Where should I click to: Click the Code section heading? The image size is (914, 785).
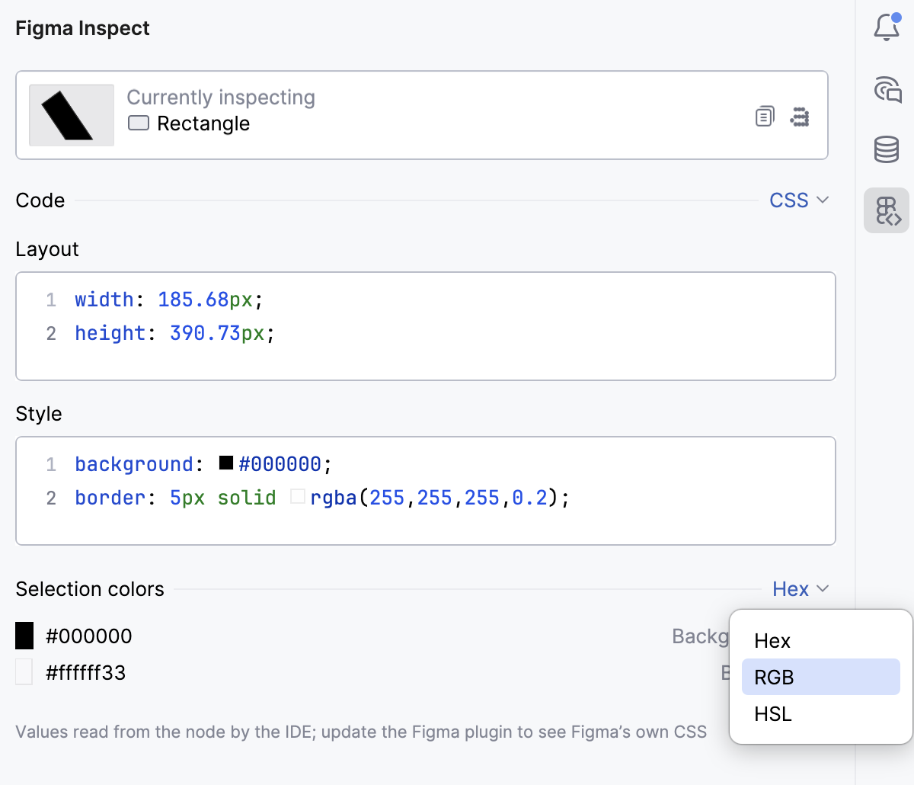(40, 200)
